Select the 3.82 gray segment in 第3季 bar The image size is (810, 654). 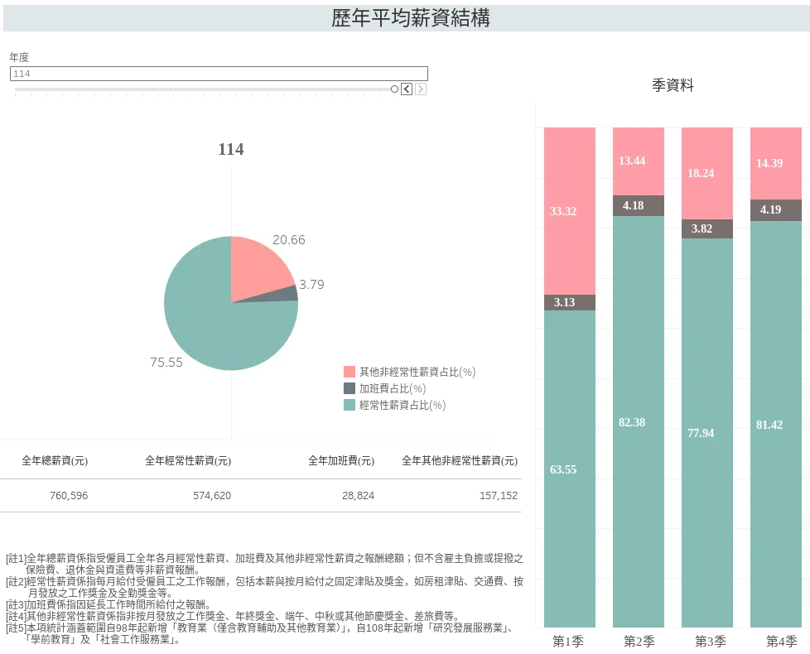point(707,229)
